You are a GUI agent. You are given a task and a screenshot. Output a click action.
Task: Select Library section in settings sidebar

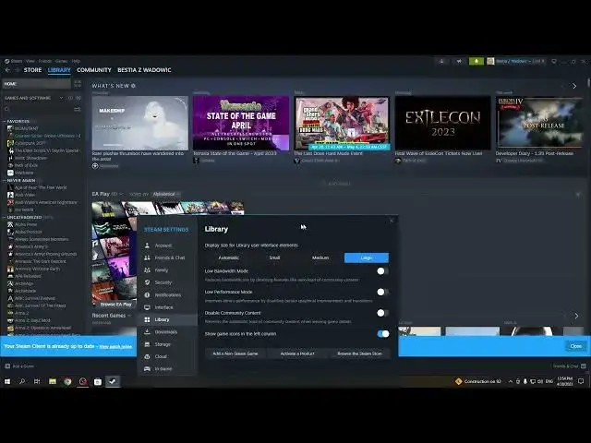tap(167, 320)
